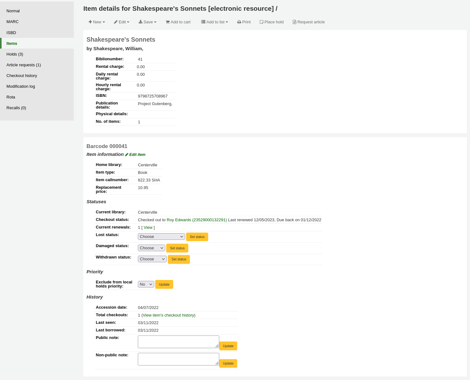
Task: Print this record
Action: click(244, 22)
